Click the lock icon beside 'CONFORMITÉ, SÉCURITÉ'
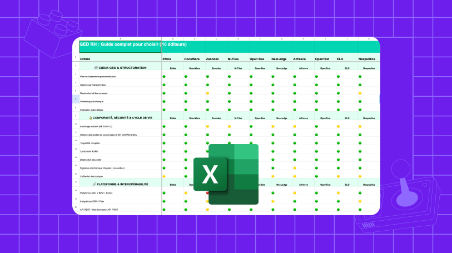 (x=91, y=118)
